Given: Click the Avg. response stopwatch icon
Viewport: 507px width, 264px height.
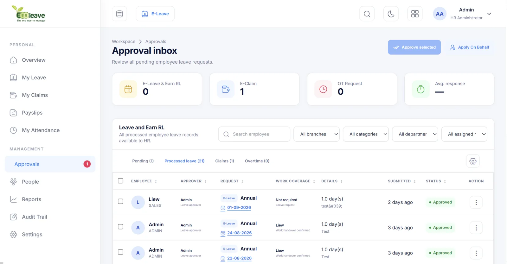Looking at the screenshot, I should (420, 89).
